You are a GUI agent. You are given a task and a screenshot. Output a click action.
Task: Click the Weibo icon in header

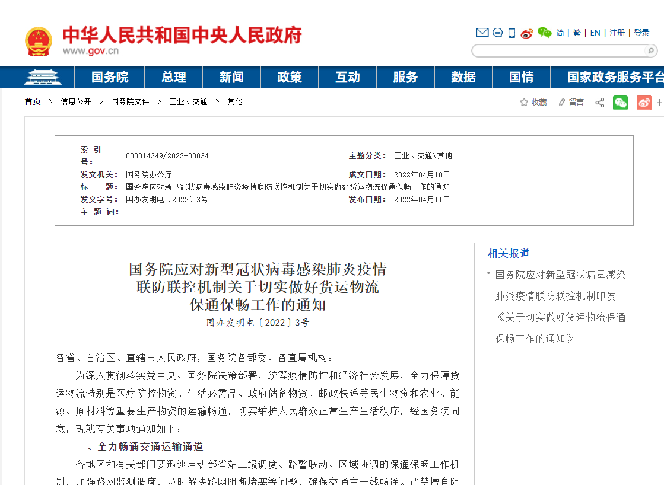527,33
